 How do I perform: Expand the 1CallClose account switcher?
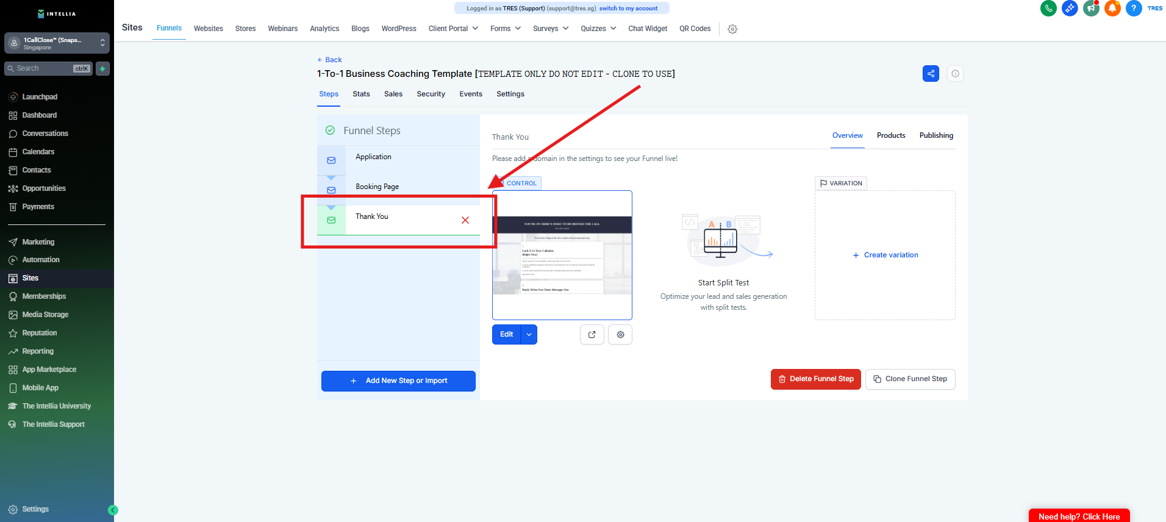[x=57, y=43]
